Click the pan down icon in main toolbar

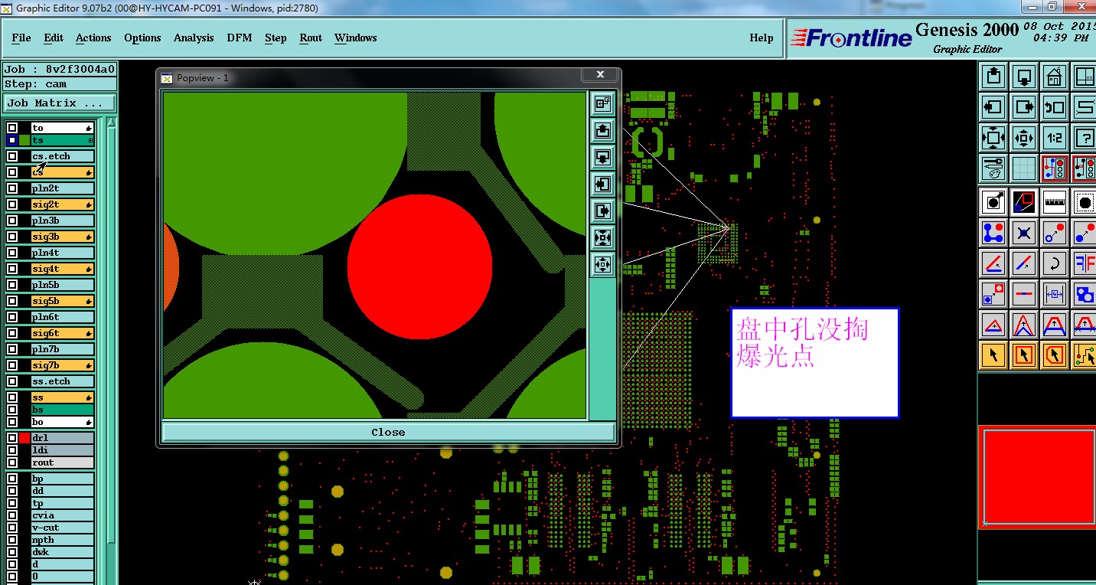pyautogui.click(x=1024, y=77)
